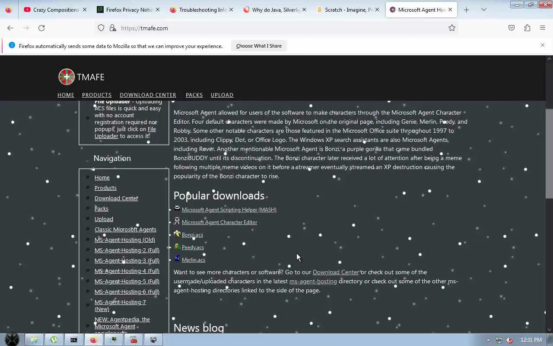
Task: Open the Firefox application menu (hamburger)
Action: click(543, 28)
